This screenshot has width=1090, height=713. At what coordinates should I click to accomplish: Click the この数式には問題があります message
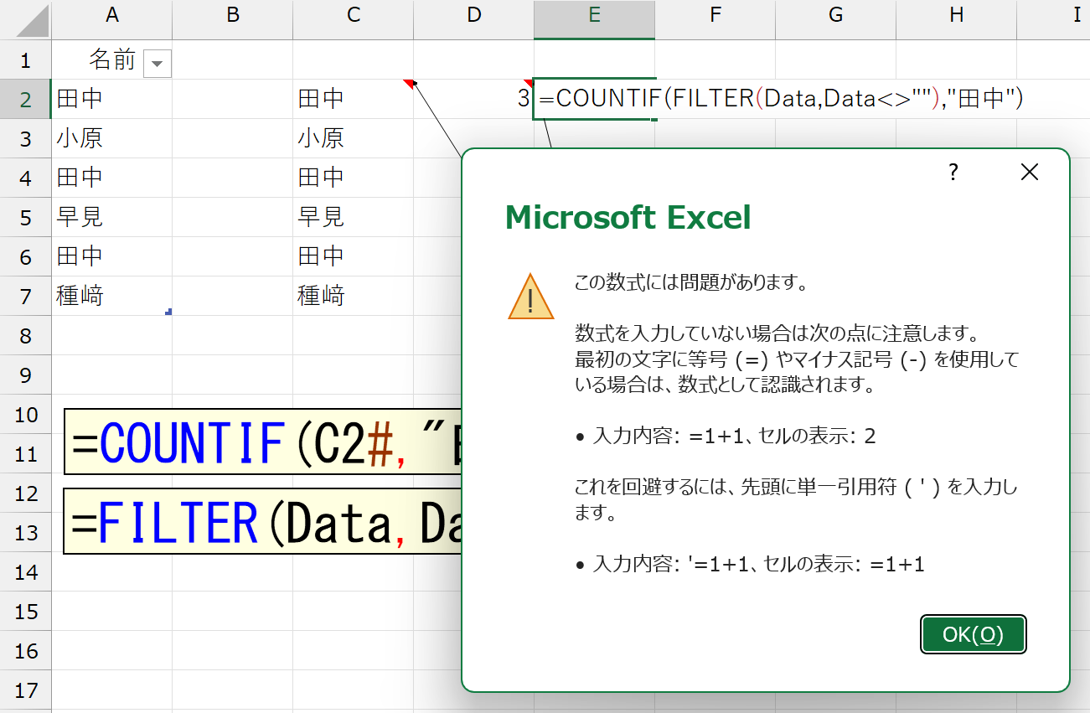(x=691, y=282)
